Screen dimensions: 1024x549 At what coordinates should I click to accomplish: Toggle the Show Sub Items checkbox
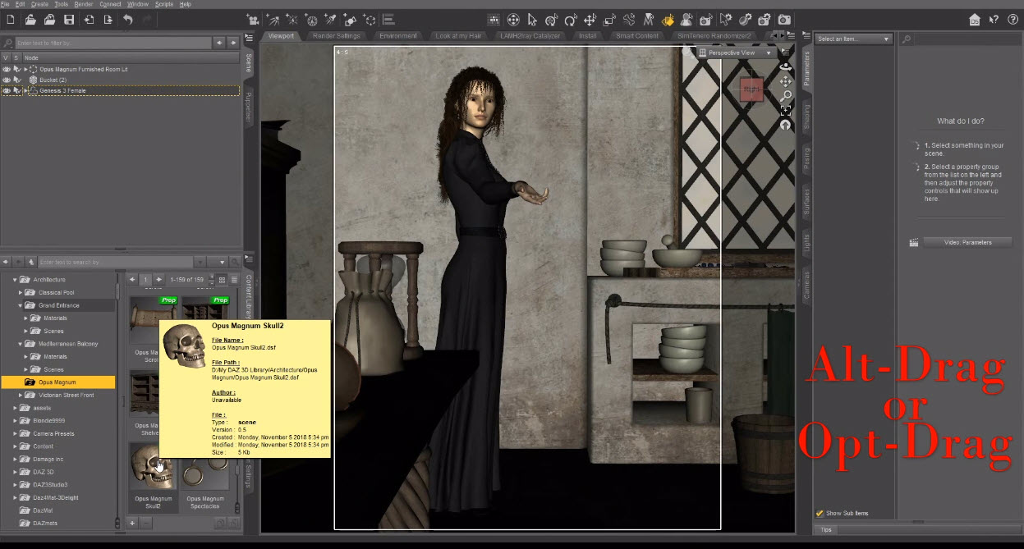tap(820, 513)
